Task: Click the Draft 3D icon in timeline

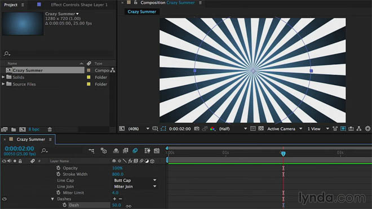Action: [x=104, y=150]
